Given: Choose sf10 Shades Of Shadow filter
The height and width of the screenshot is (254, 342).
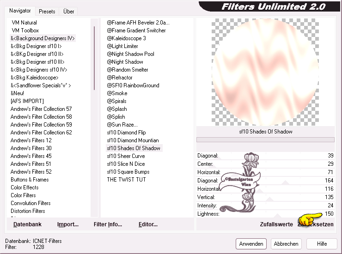Looking at the screenshot, I should coord(134,148).
